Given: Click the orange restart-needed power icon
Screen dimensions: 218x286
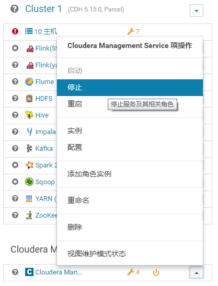Looking at the screenshot, I should click(156, 272).
